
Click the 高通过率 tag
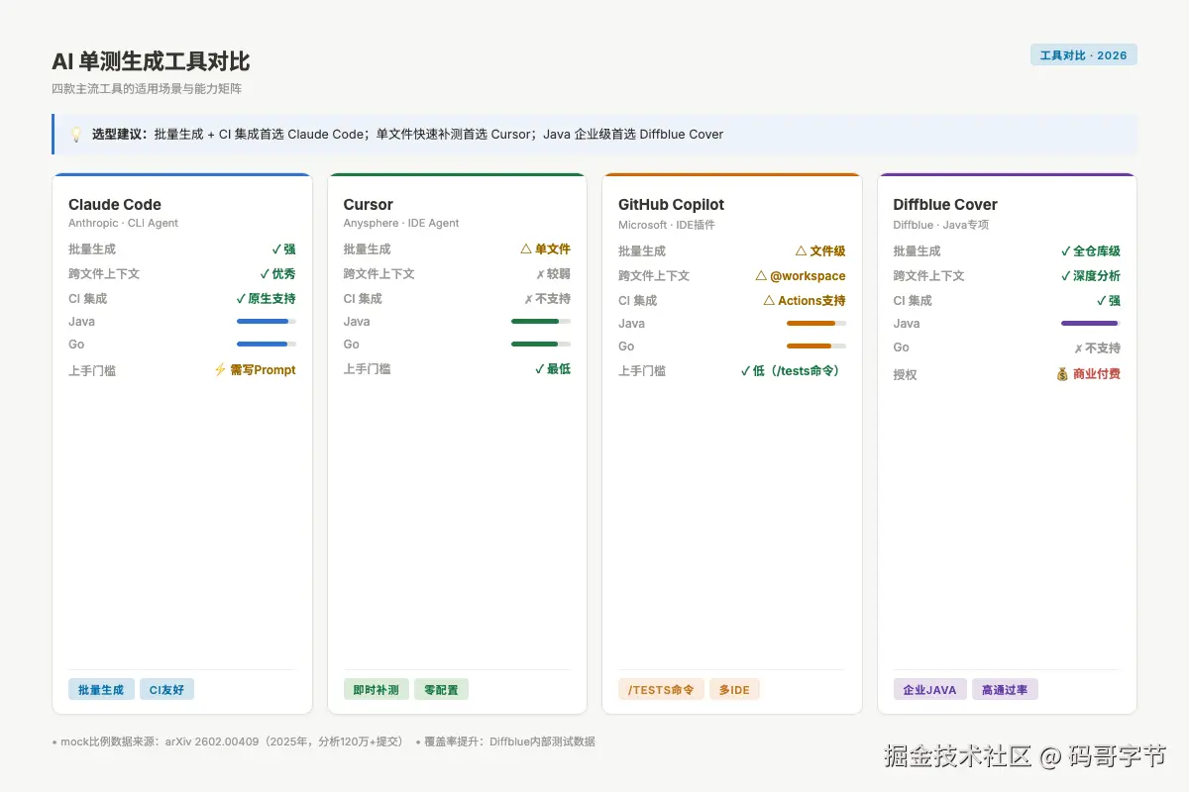tap(1005, 690)
